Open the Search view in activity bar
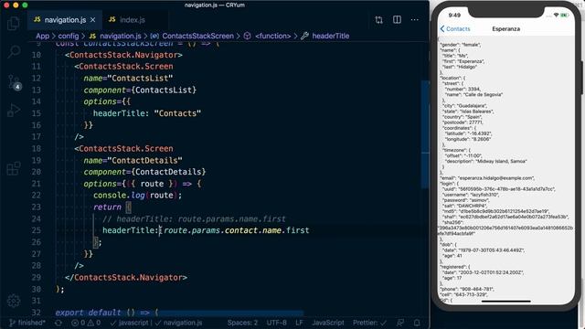This screenshot has width=585, height=329. pos(14,51)
